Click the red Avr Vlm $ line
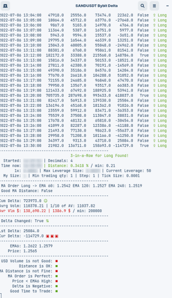172x298 pixels. 35,211
